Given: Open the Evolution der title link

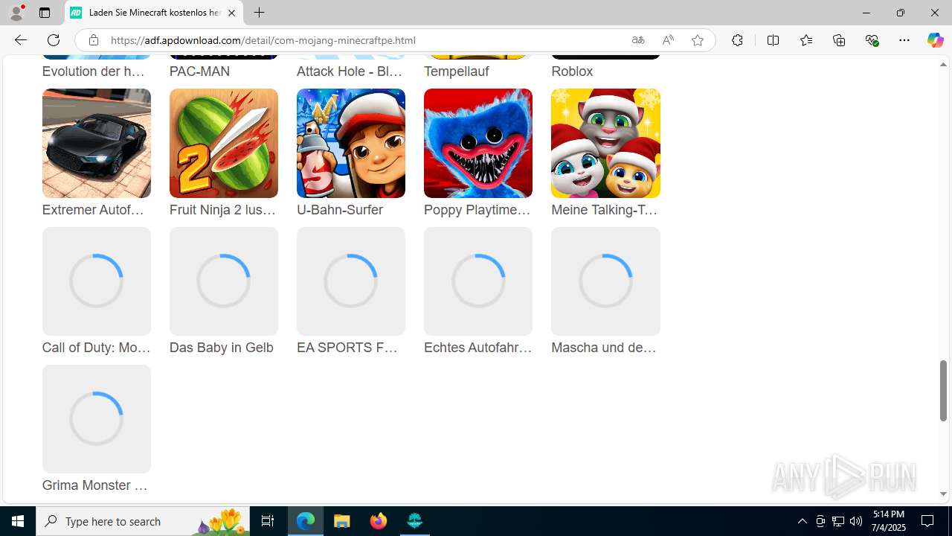Looking at the screenshot, I should tap(94, 71).
